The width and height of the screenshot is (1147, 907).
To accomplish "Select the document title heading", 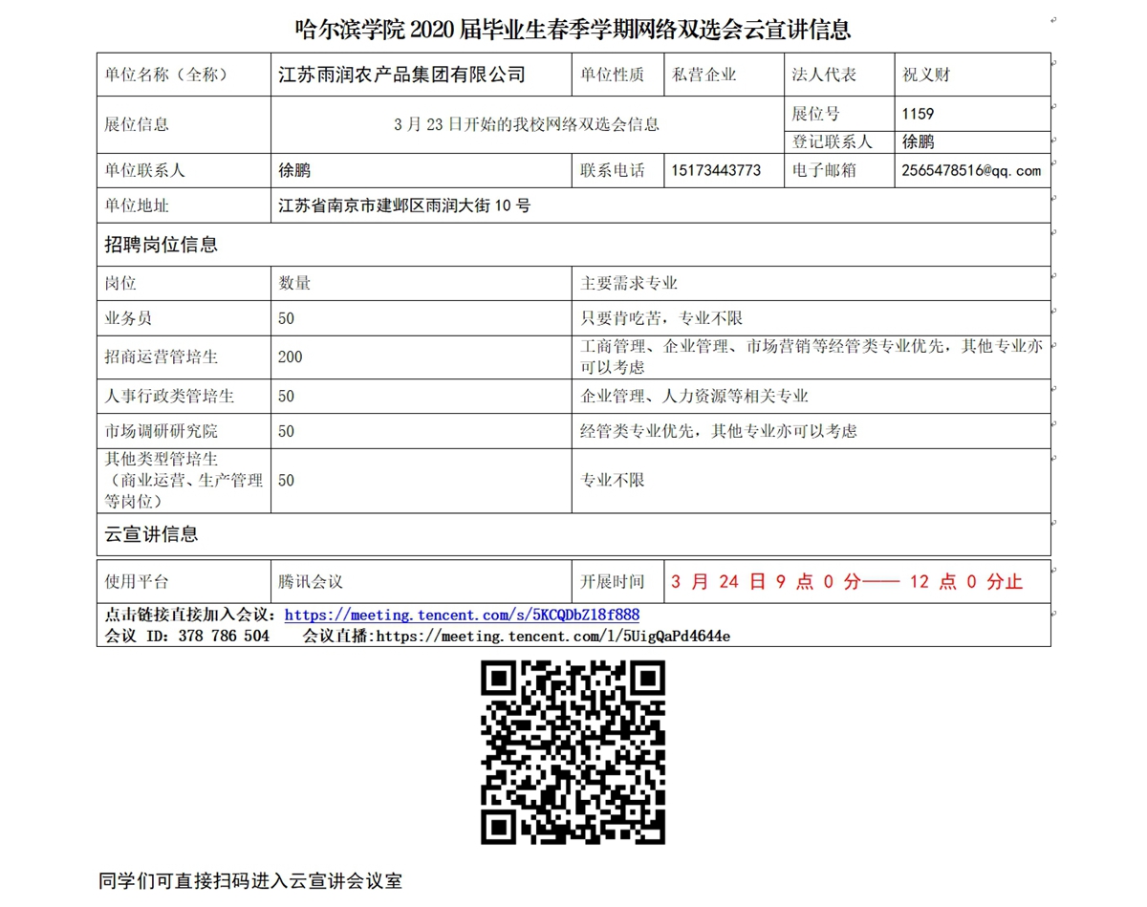I will coord(573,30).
